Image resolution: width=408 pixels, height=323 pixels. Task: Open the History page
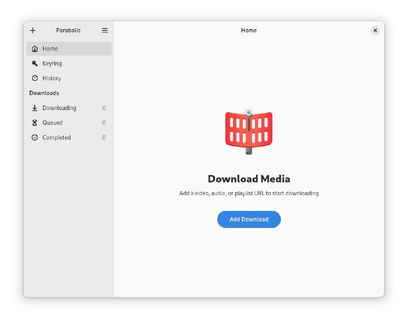(52, 78)
